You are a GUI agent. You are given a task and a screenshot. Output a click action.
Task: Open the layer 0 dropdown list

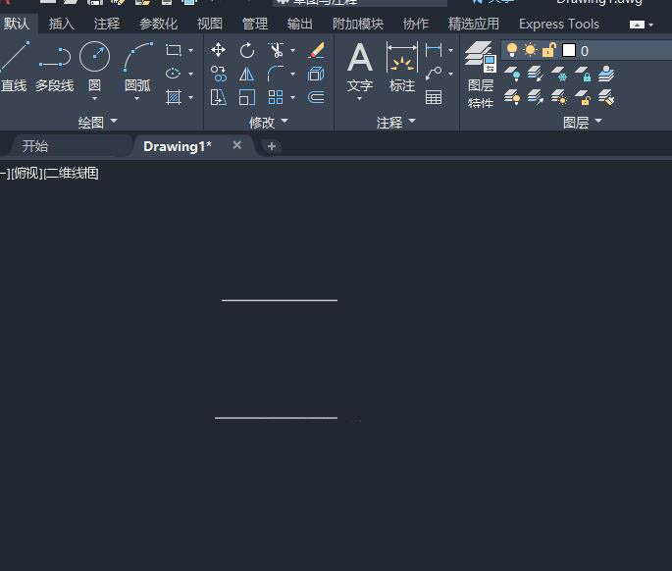tap(587, 51)
